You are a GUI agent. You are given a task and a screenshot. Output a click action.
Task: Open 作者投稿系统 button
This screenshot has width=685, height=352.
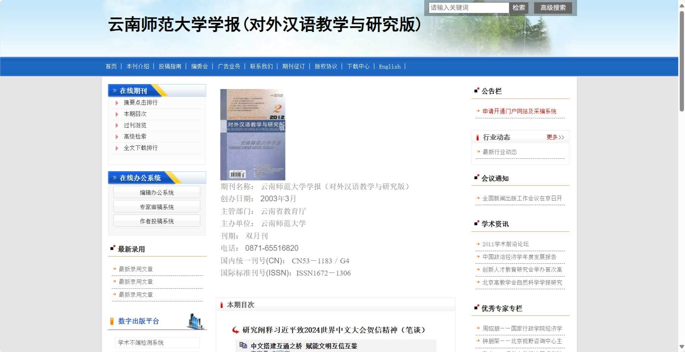[157, 221]
